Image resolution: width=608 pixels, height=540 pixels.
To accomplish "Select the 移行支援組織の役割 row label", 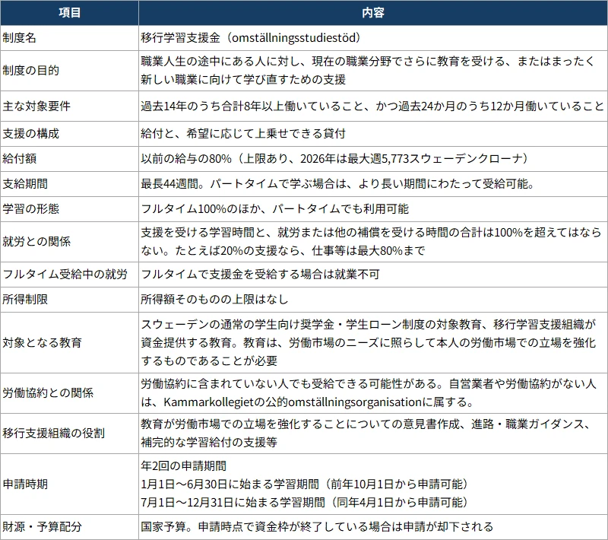I will coord(69,434).
